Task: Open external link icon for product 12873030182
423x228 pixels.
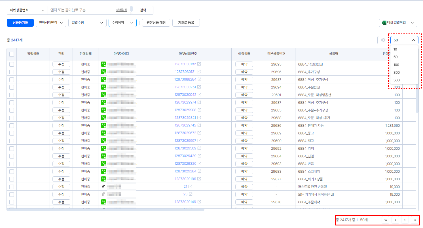Action: [199, 64]
